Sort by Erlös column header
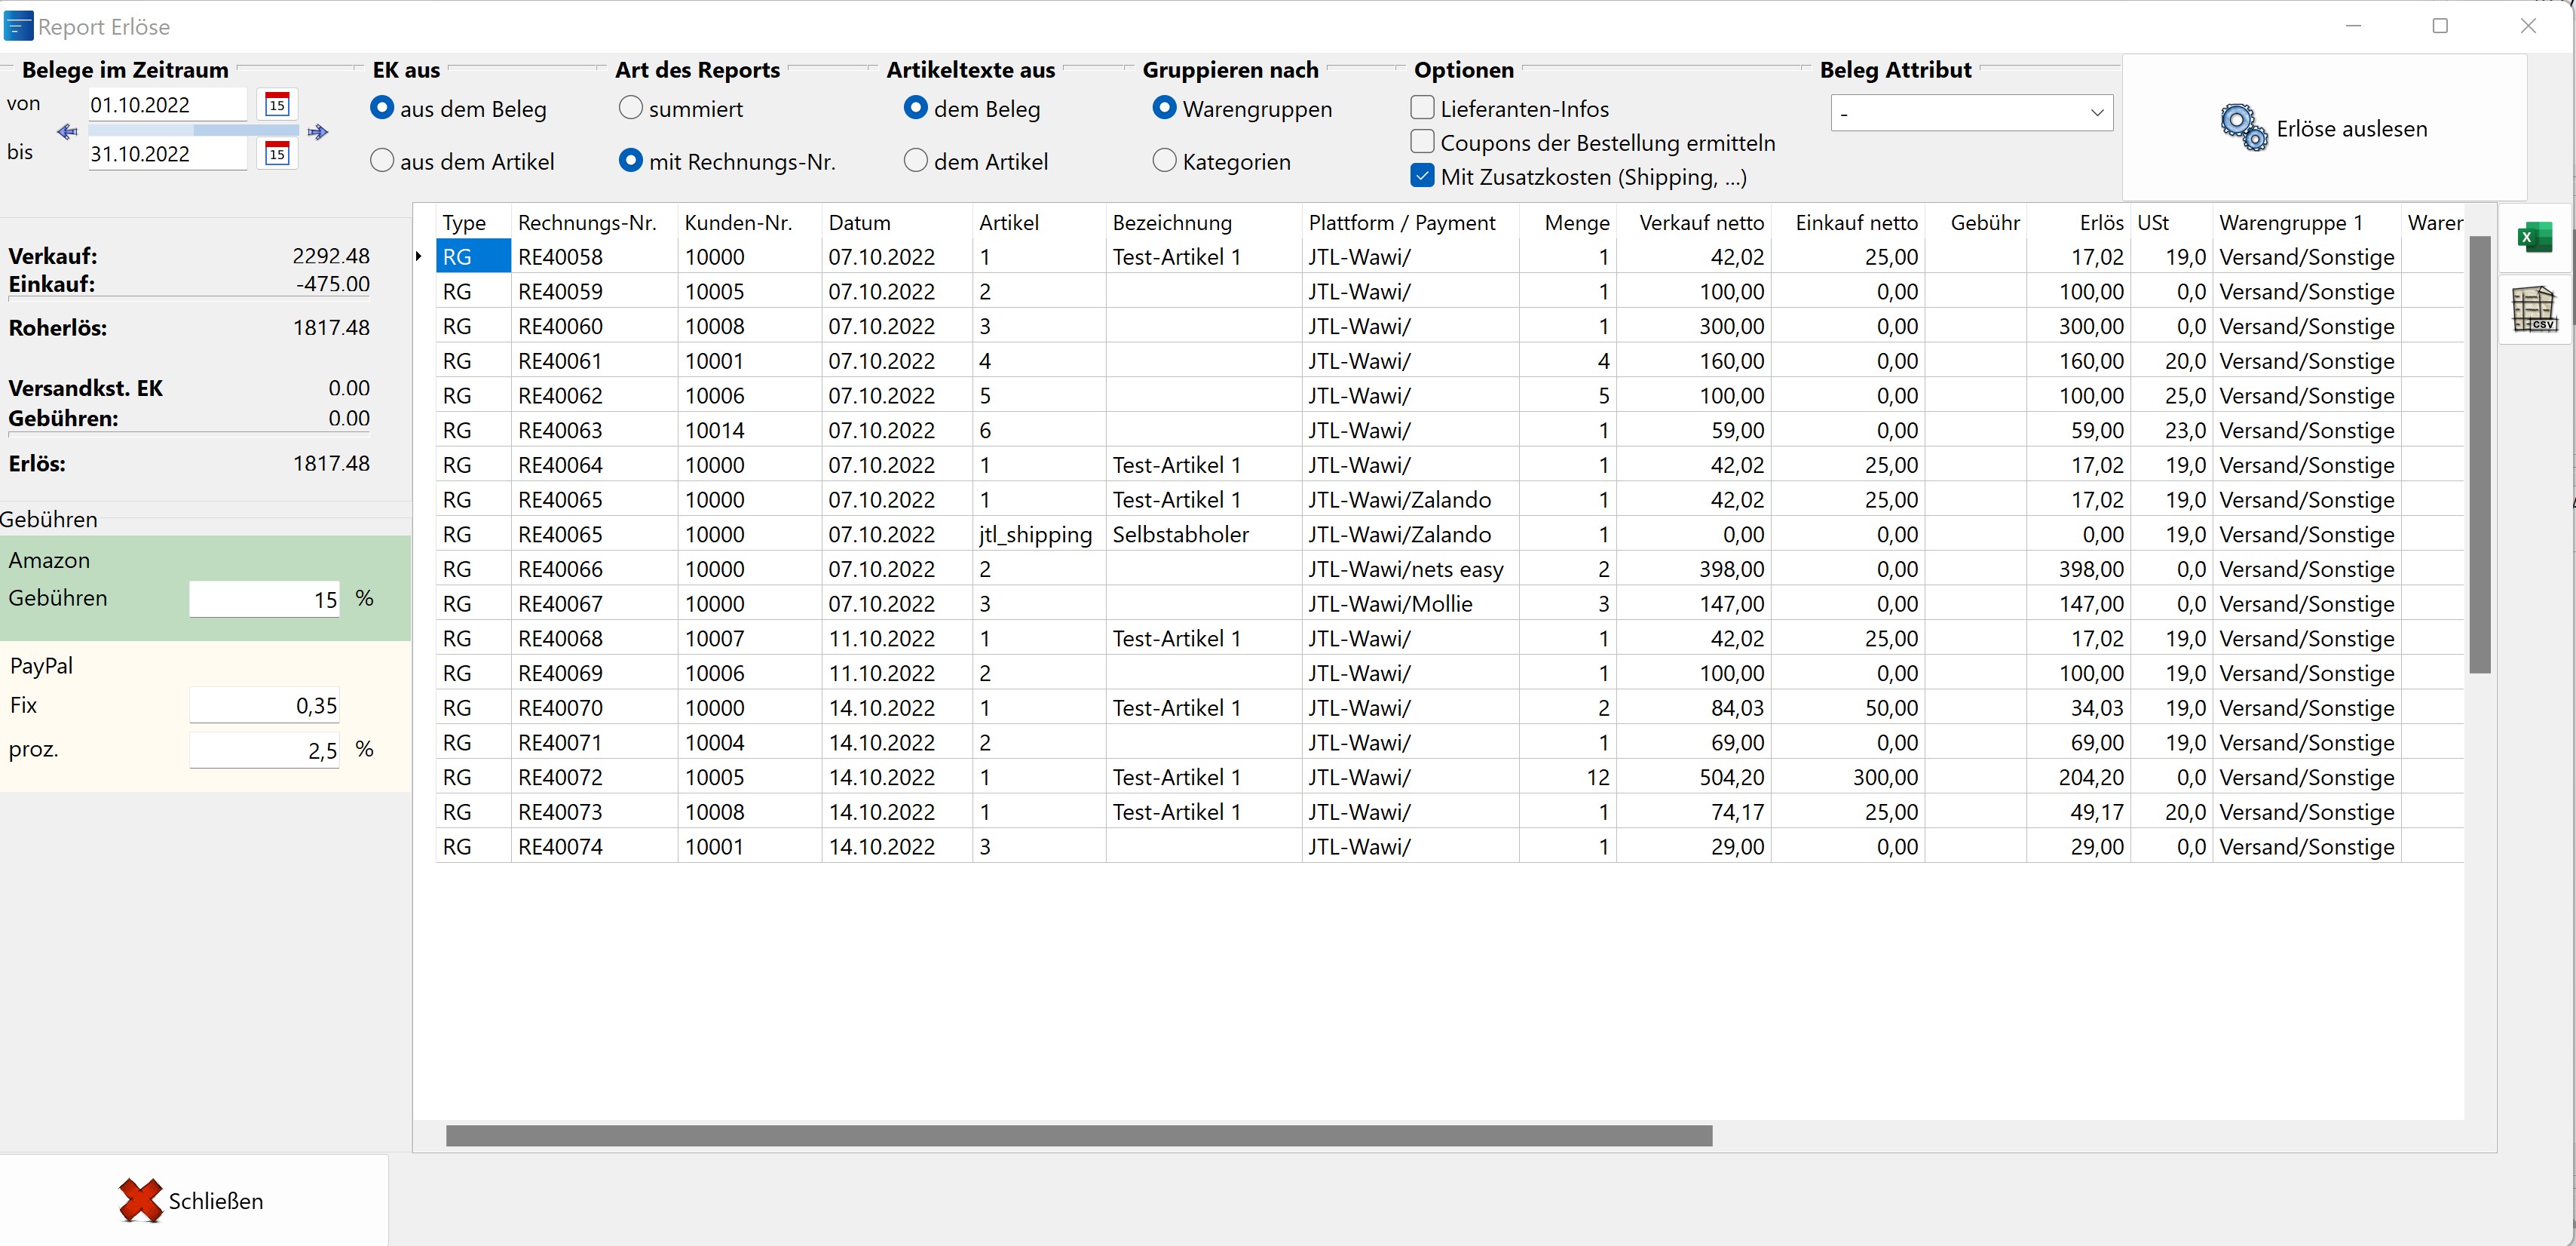This screenshot has height=1246, width=2576. click(x=2078, y=222)
